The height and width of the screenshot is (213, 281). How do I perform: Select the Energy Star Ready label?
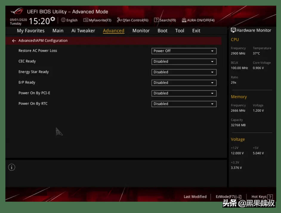pyautogui.click(x=33, y=72)
